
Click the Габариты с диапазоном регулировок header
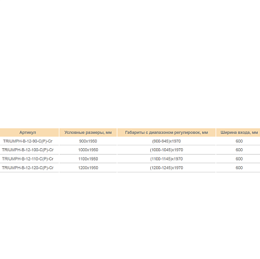click(166, 133)
